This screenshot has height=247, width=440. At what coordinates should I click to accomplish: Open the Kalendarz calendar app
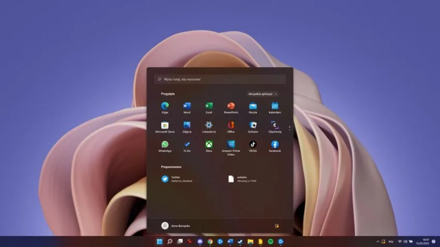pyautogui.click(x=275, y=108)
